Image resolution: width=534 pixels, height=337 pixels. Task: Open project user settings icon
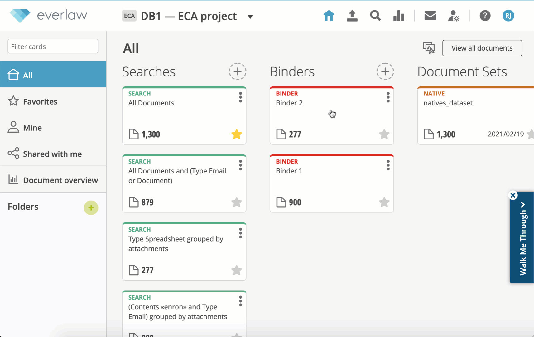(x=454, y=16)
